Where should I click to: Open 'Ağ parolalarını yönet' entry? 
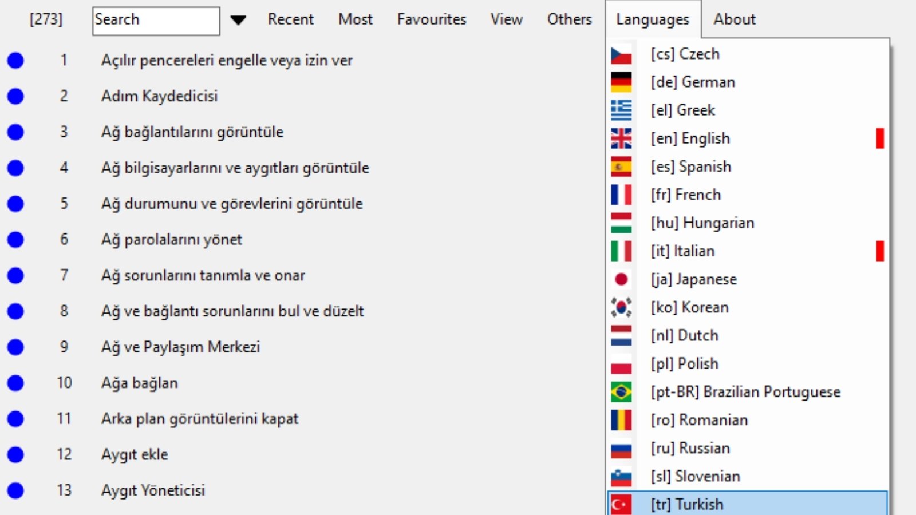click(172, 239)
